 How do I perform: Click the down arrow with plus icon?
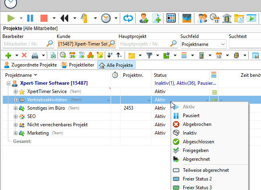click(110, 55)
